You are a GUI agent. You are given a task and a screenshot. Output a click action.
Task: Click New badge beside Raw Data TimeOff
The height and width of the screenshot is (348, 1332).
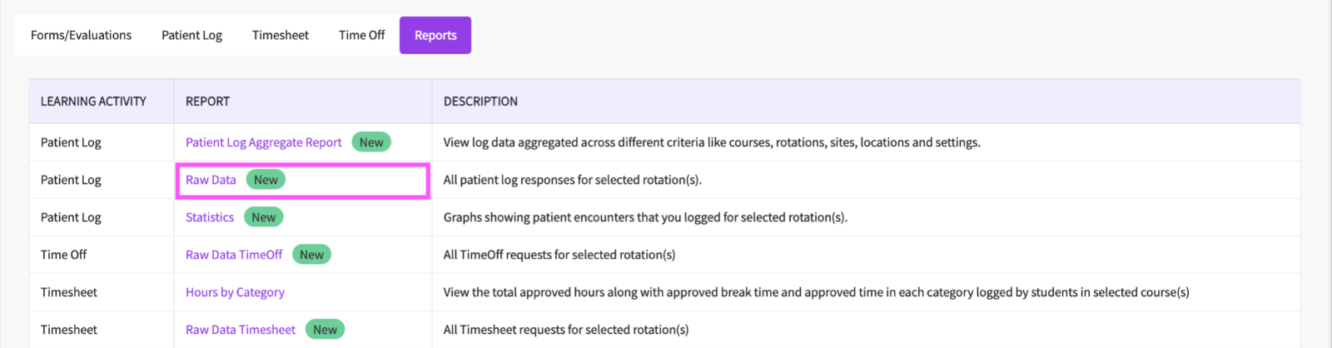tap(311, 255)
